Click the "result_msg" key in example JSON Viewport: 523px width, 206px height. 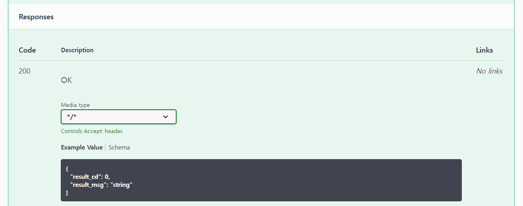pos(88,185)
